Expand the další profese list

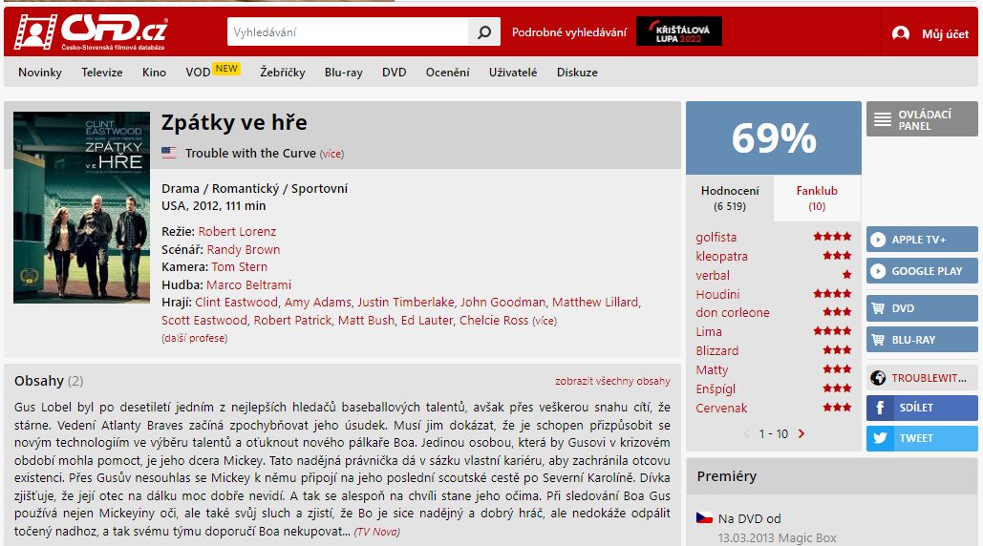coord(194,338)
